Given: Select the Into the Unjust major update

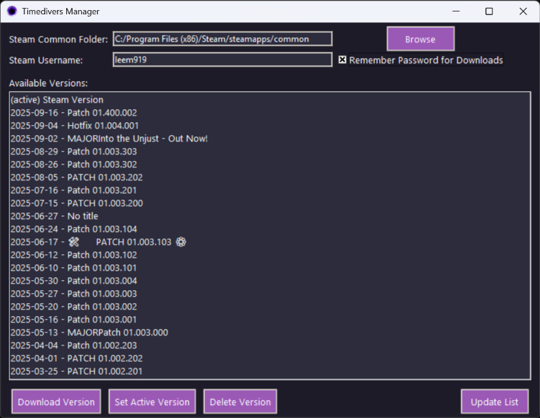Looking at the screenshot, I should pyautogui.click(x=270, y=139).
